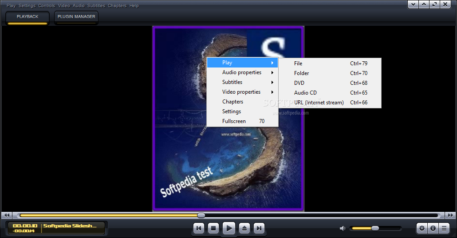Choose Folder from the Play submenu
The width and height of the screenshot is (457, 238).
[x=330, y=73]
